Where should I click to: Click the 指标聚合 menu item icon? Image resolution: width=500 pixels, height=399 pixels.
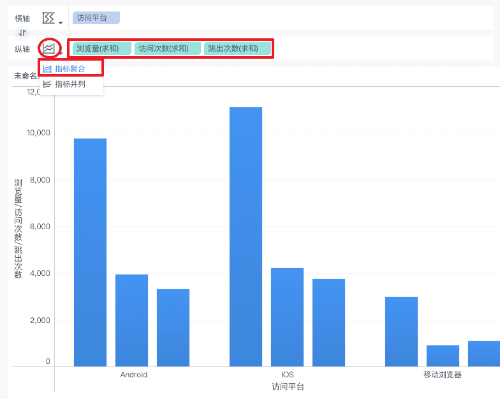click(x=47, y=69)
